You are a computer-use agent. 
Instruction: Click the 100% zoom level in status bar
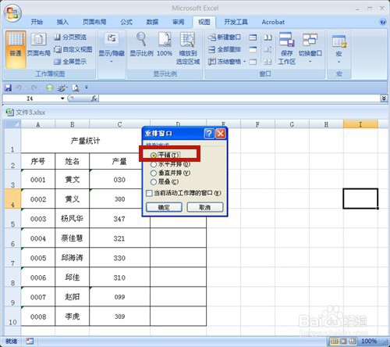pos(369,341)
